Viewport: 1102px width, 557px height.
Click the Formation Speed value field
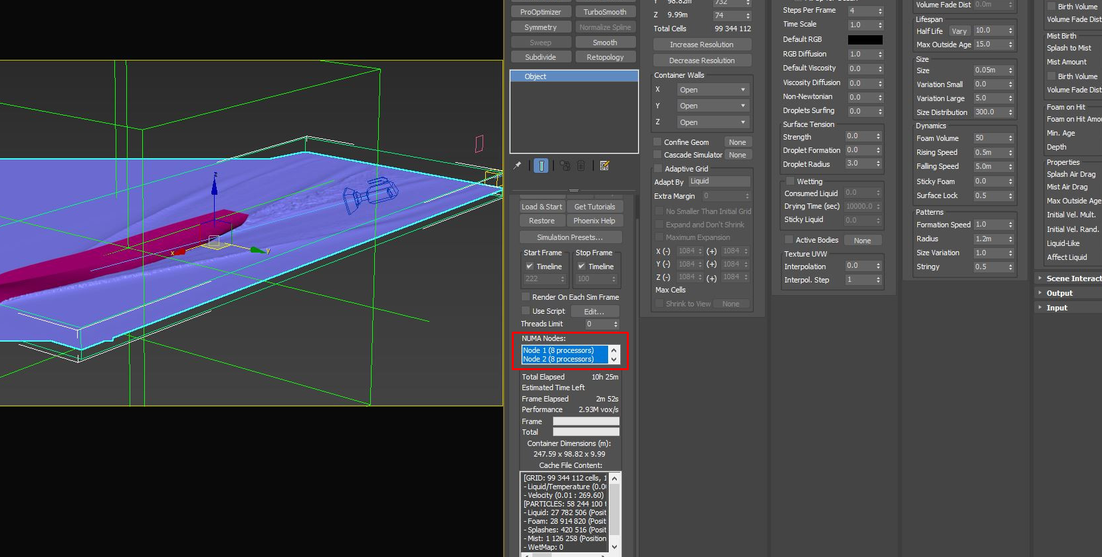[990, 224]
